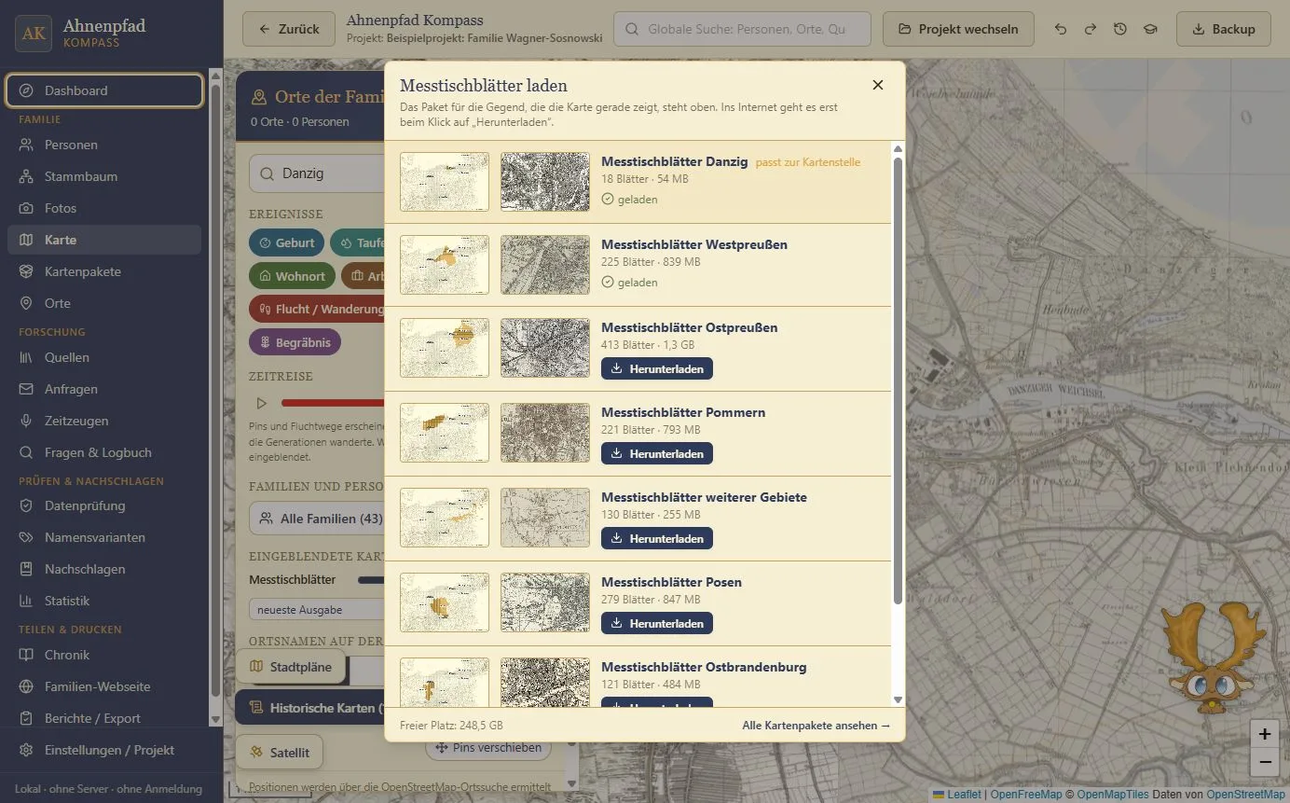
Task: Toggle the Geburt event filter
Action: pos(287,242)
